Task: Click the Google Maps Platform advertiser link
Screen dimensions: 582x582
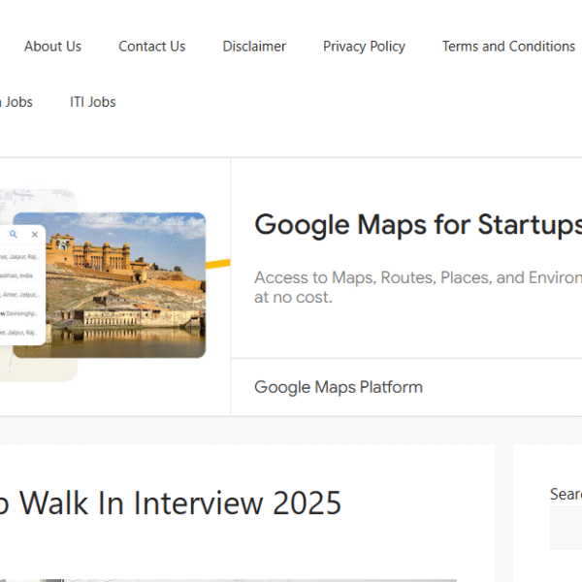Action: click(339, 387)
